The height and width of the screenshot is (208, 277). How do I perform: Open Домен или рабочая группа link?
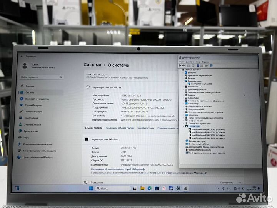tap(120, 128)
